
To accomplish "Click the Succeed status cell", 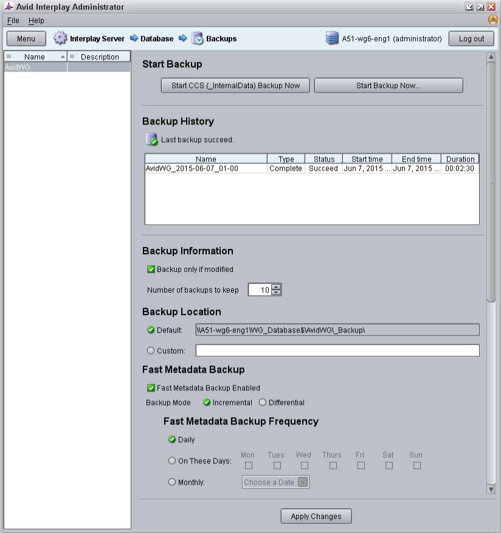I will [x=323, y=168].
